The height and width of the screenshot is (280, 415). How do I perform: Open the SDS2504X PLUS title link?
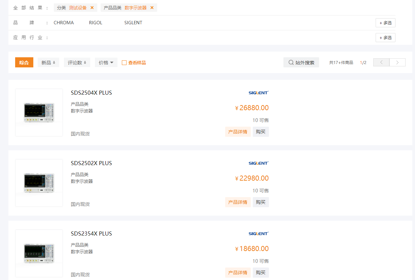(92, 93)
